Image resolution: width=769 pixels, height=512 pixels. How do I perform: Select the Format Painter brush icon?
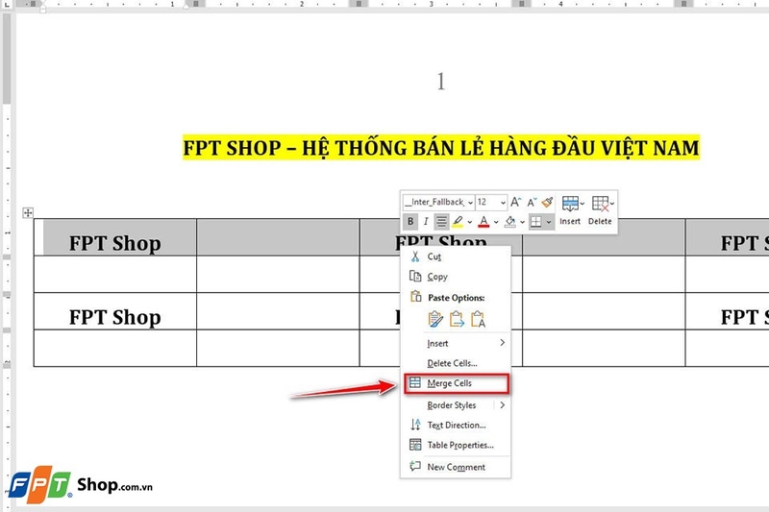coord(547,202)
